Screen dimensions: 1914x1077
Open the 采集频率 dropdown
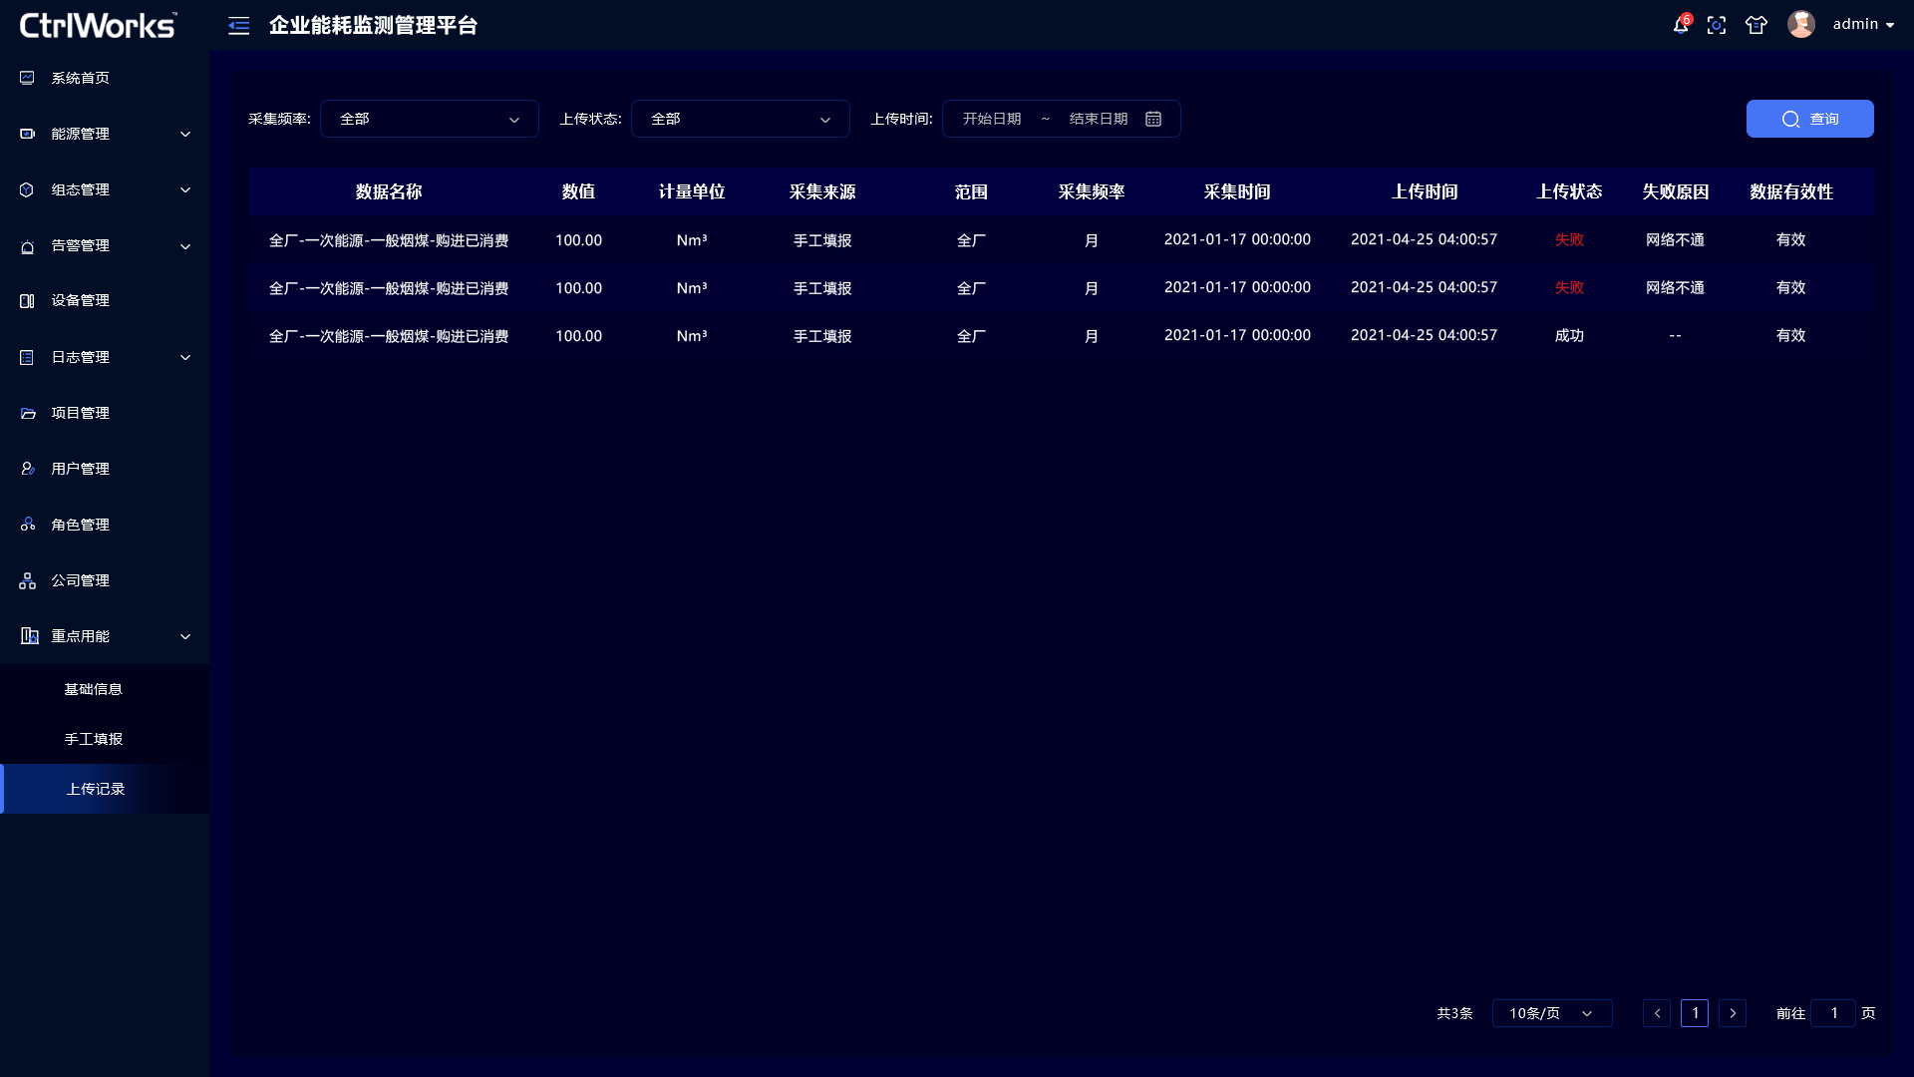pyautogui.click(x=430, y=119)
